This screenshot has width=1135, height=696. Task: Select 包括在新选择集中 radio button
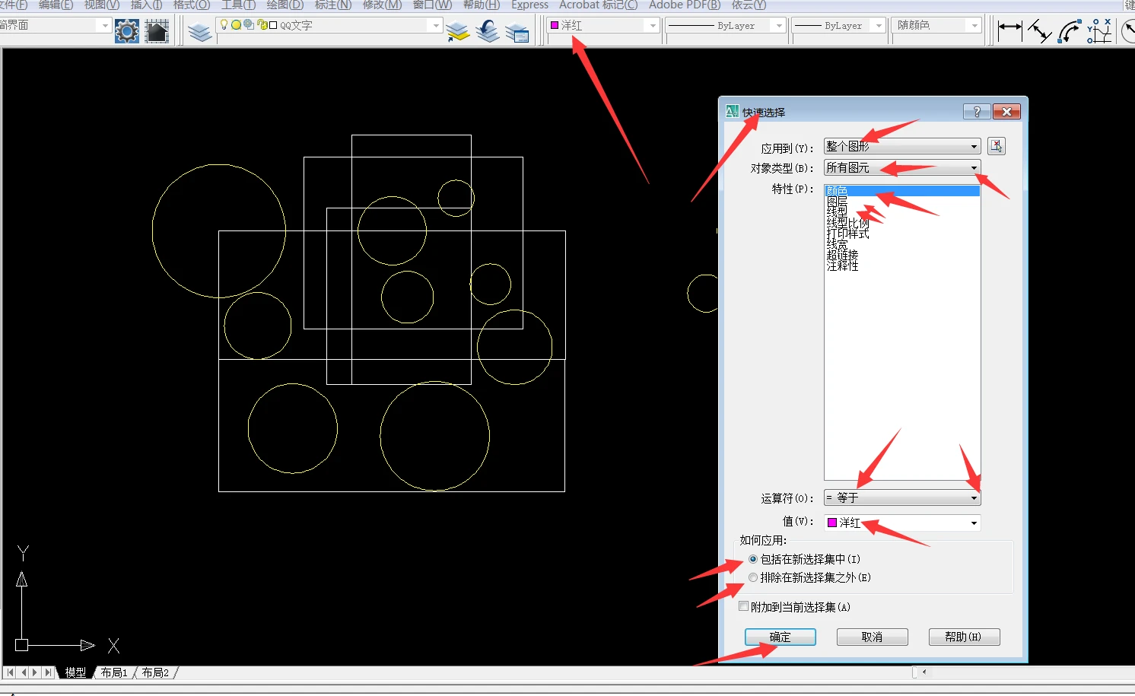[753, 559]
